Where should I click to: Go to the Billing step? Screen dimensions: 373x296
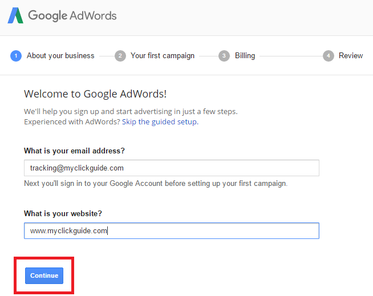[245, 56]
